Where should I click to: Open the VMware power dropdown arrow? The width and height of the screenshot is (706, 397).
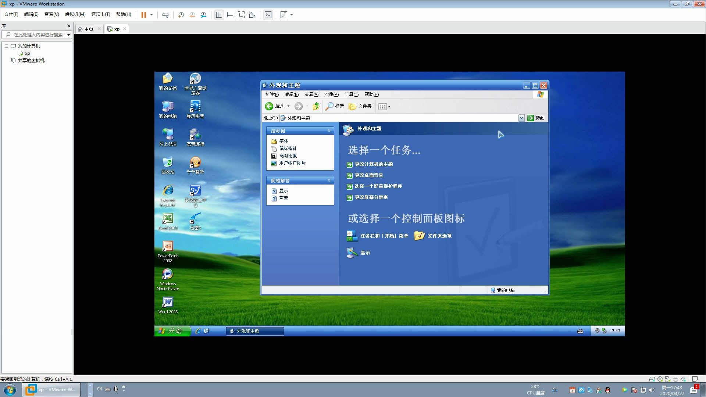tap(151, 15)
